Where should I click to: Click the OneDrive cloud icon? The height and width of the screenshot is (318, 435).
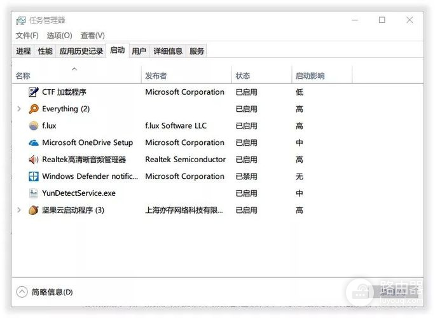pyautogui.click(x=34, y=142)
